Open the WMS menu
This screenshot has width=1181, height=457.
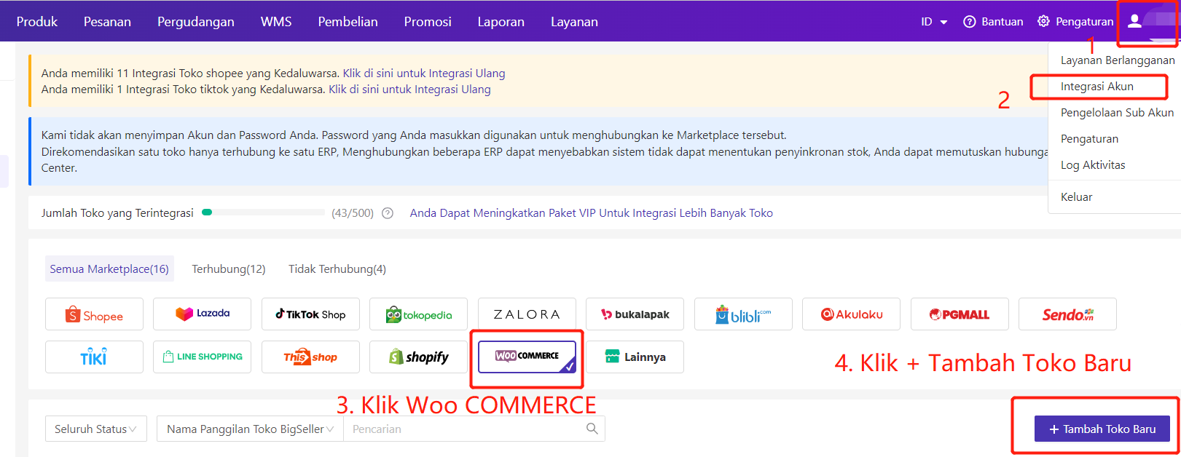click(276, 22)
